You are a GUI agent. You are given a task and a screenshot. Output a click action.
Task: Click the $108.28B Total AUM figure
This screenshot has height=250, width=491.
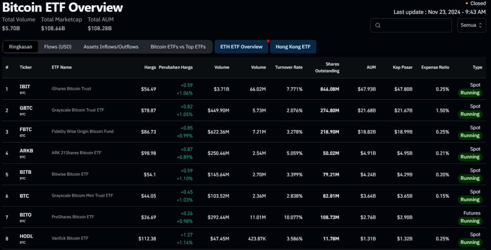pyautogui.click(x=100, y=28)
